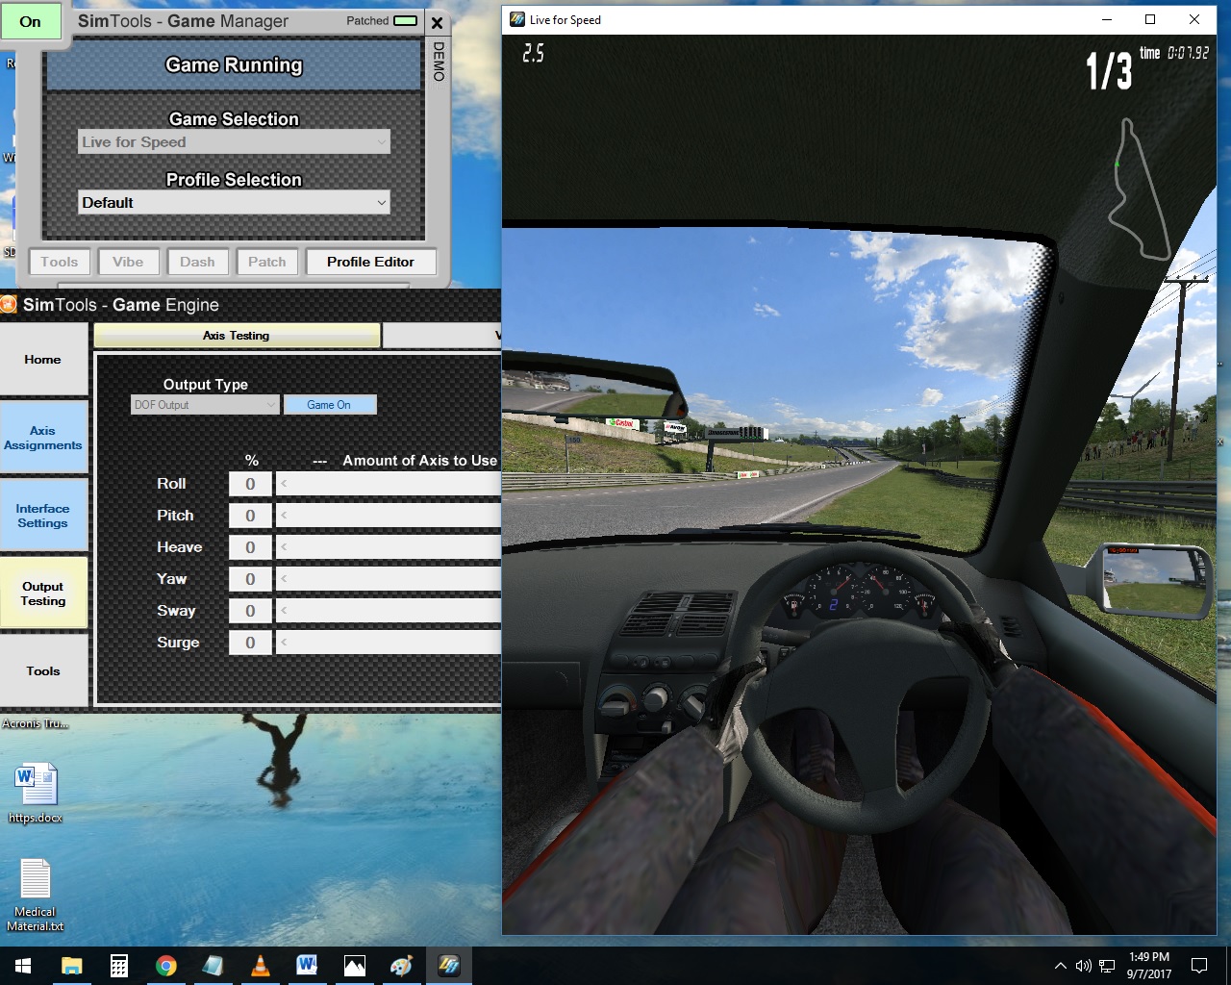
Task: Open the Game Selection dropdown showing Live for Speed
Action: (x=234, y=142)
